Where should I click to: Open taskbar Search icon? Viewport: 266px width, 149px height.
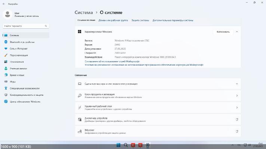coord(126,145)
